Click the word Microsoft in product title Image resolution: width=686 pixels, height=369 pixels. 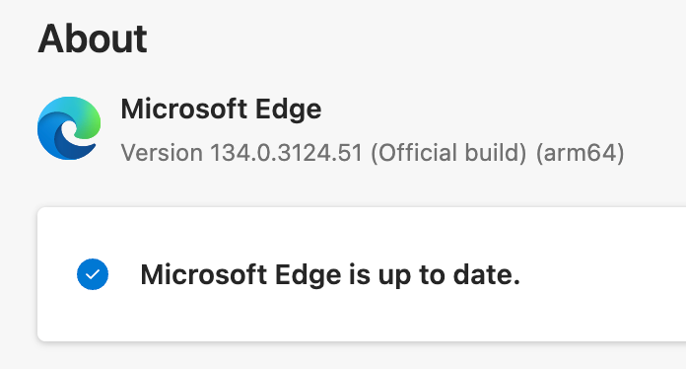[183, 109]
